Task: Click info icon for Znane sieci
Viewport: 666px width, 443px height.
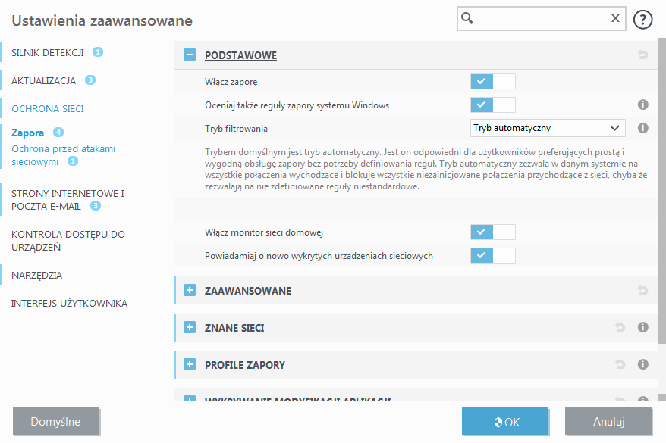Action: pos(642,328)
